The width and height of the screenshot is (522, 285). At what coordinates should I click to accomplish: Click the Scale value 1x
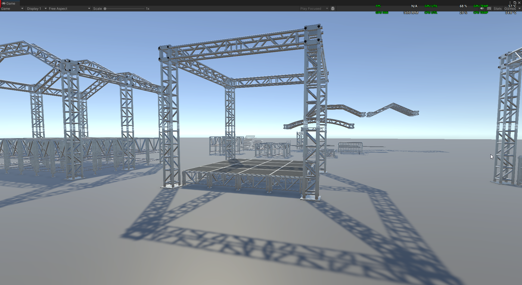148,9
